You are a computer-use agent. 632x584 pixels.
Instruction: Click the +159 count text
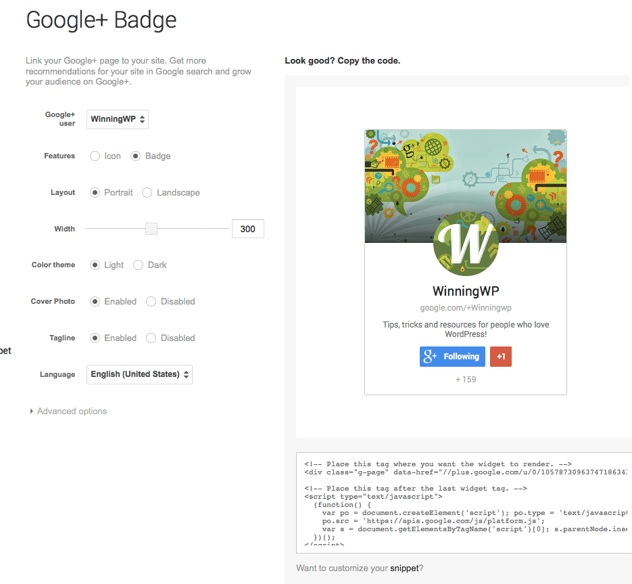click(466, 380)
